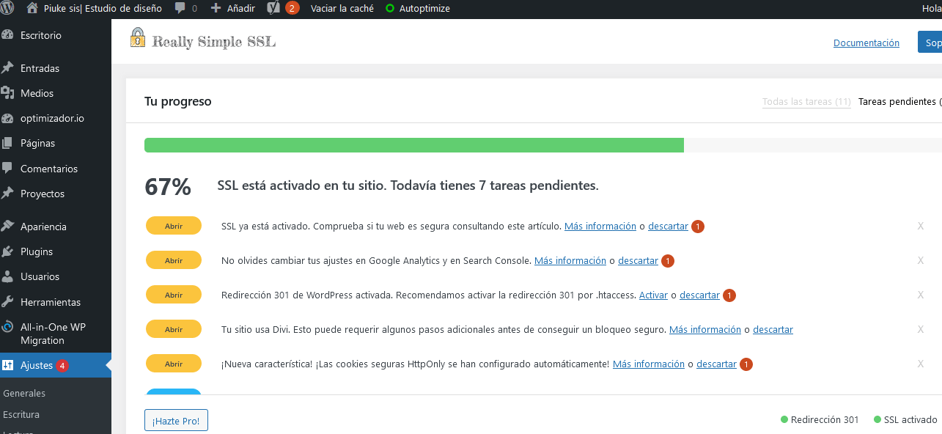Viewport: 942px width, 434px height.
Task: Click the Redirección 301 status indicator
Action: 820,419
